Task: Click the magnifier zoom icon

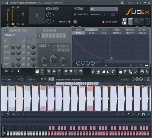Action: 81,71
